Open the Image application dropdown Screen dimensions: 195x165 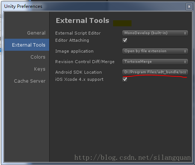coord(155,51)
